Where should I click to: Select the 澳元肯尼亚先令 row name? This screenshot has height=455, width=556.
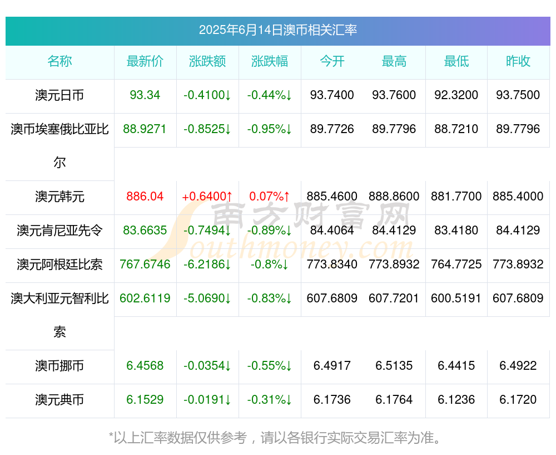[x=59, y=231]
